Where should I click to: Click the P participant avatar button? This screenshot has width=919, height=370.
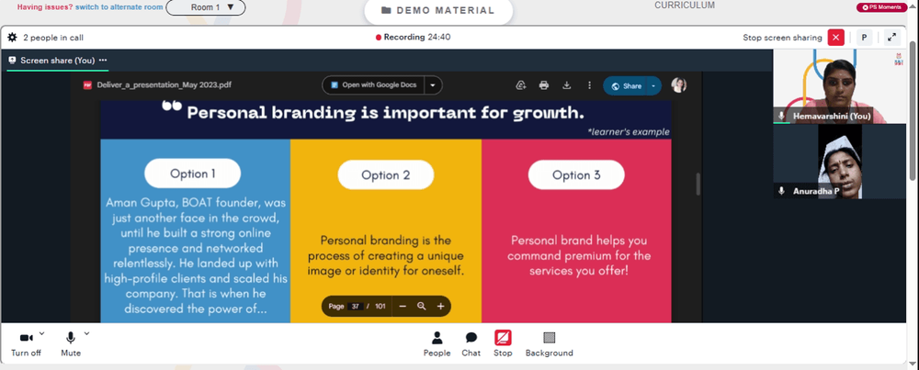pyautogui.click(x=864, y=38)
